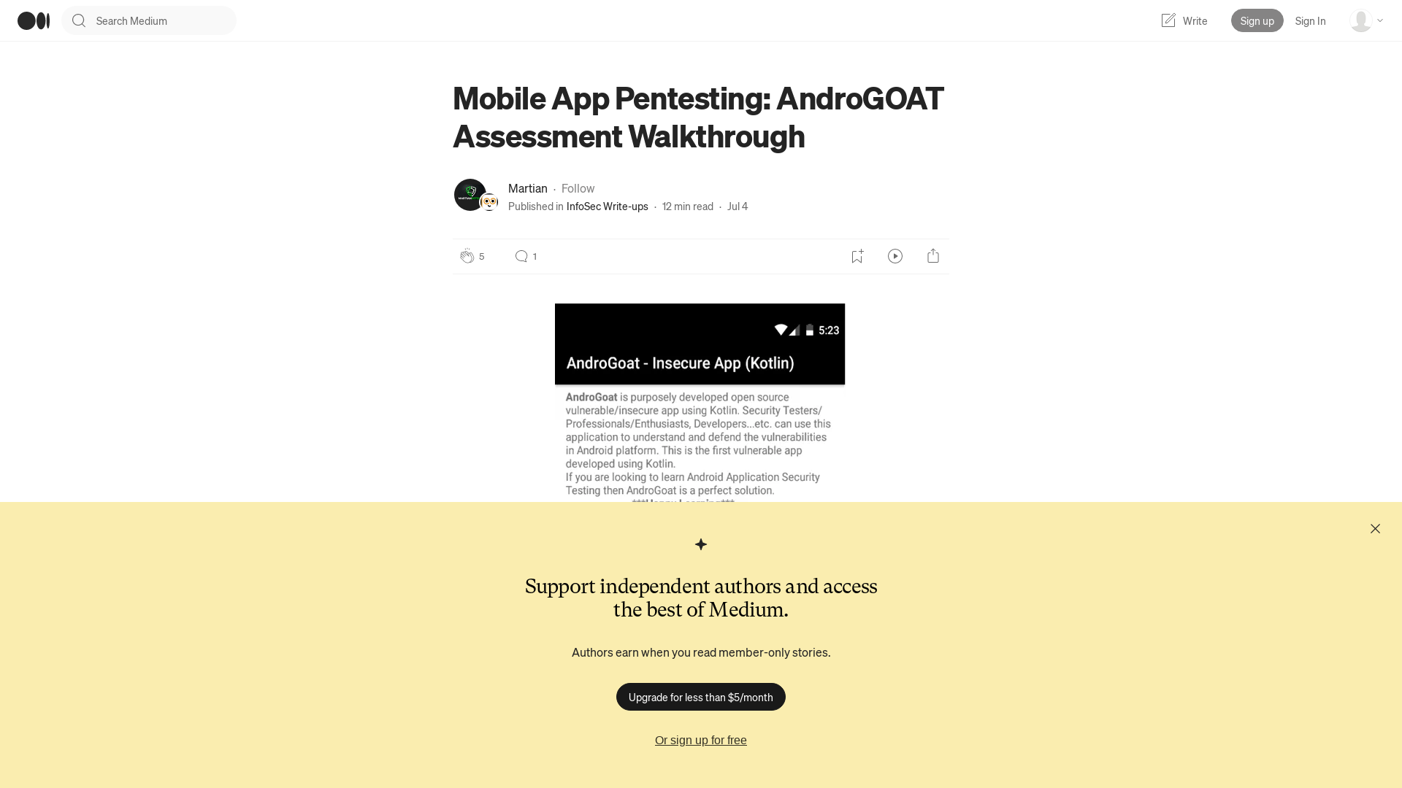Viewport: 1402px width, 788px height.
Task: Click the Medium home logo icon
Action: click(34, 20)
